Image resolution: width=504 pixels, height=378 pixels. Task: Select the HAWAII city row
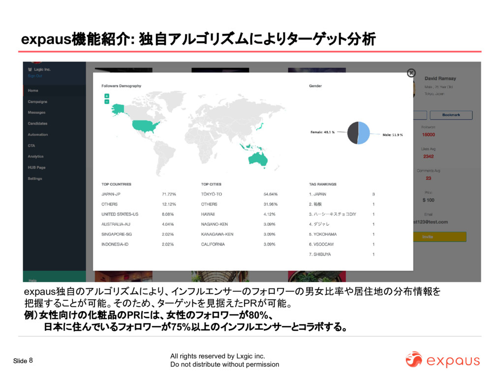pyautogui.click(x=240, y=214)
